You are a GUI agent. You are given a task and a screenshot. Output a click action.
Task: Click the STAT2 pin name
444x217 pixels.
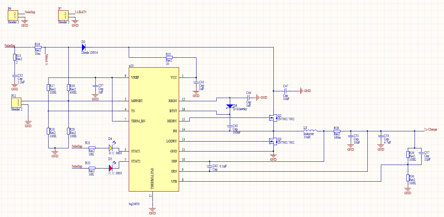(136, 161)
